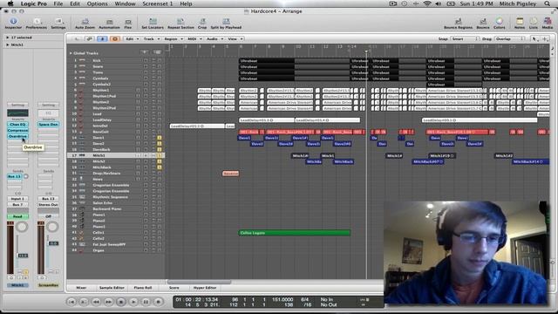Screen dimensions: 558x314
Task: Select the alternate tool menu button
Action: 544,38
